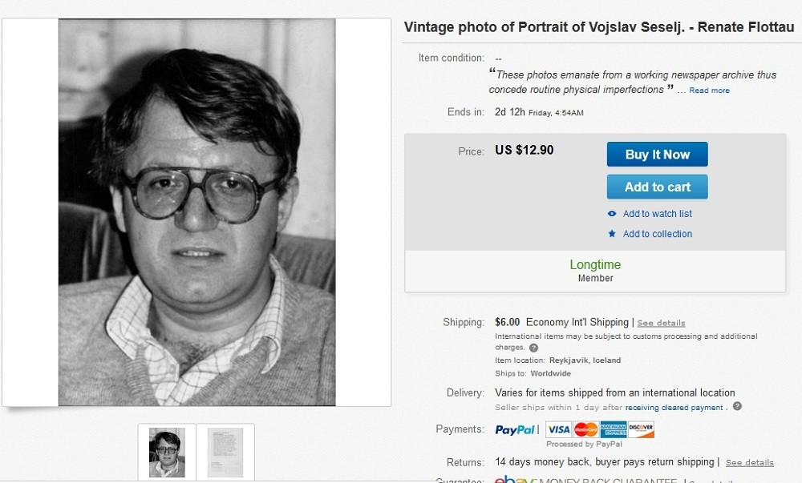Select the document back-side thumbnail
The height and width of the screenshot is (483, 802).
coord(225,453)
